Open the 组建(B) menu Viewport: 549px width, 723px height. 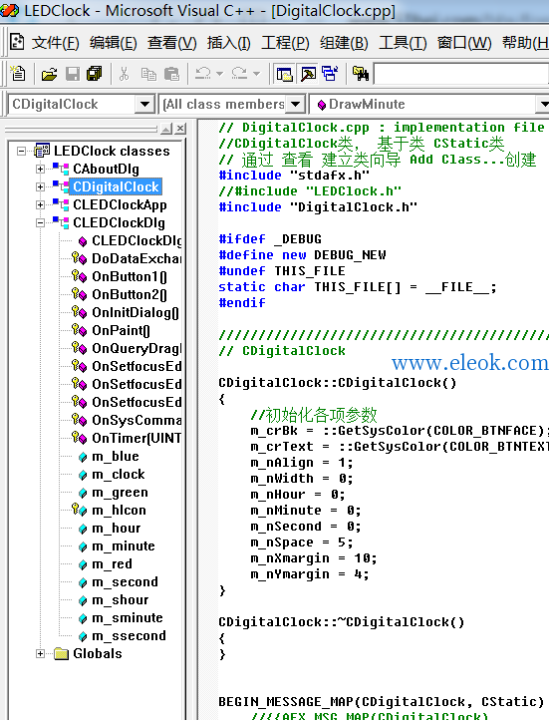[344, 43]
